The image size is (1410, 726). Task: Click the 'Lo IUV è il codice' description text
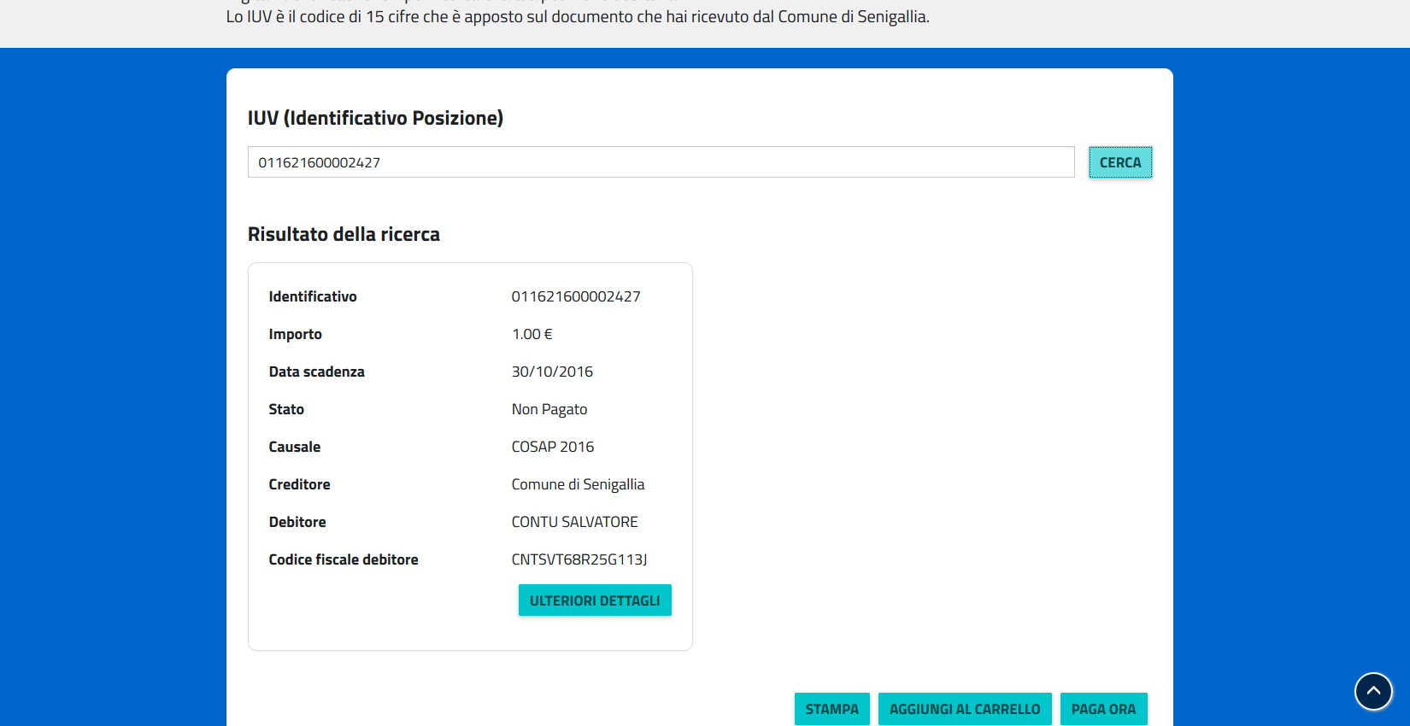tap(577, 17)
